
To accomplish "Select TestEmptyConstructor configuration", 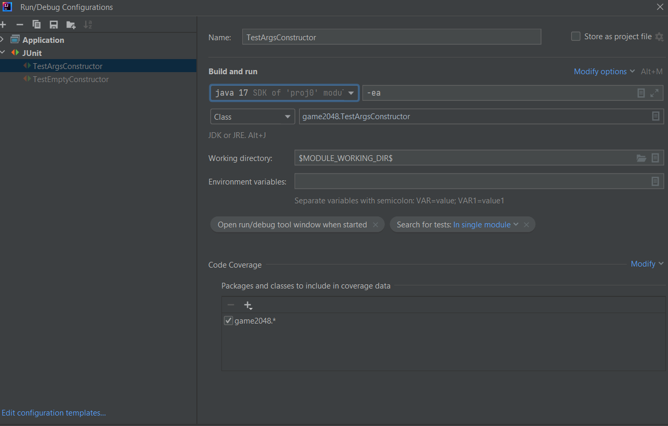I will coord(71,79).
